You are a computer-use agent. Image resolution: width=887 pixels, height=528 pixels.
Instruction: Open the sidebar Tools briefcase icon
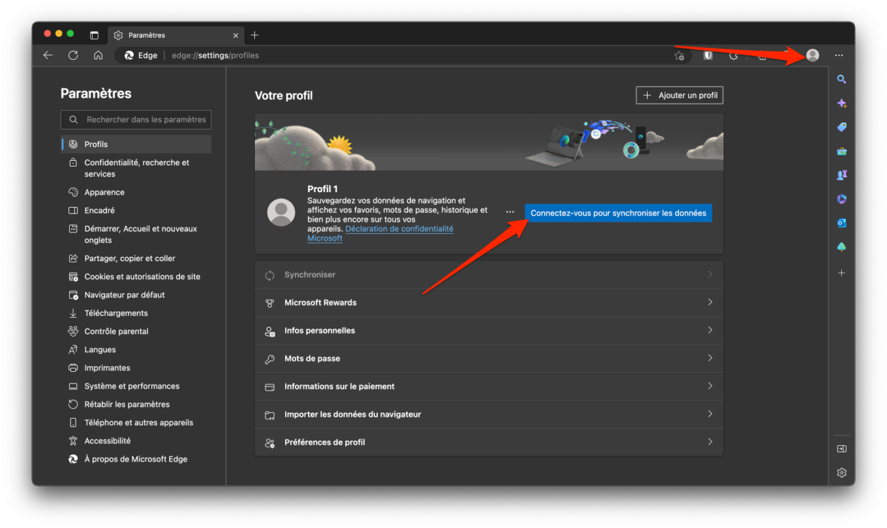841,151
